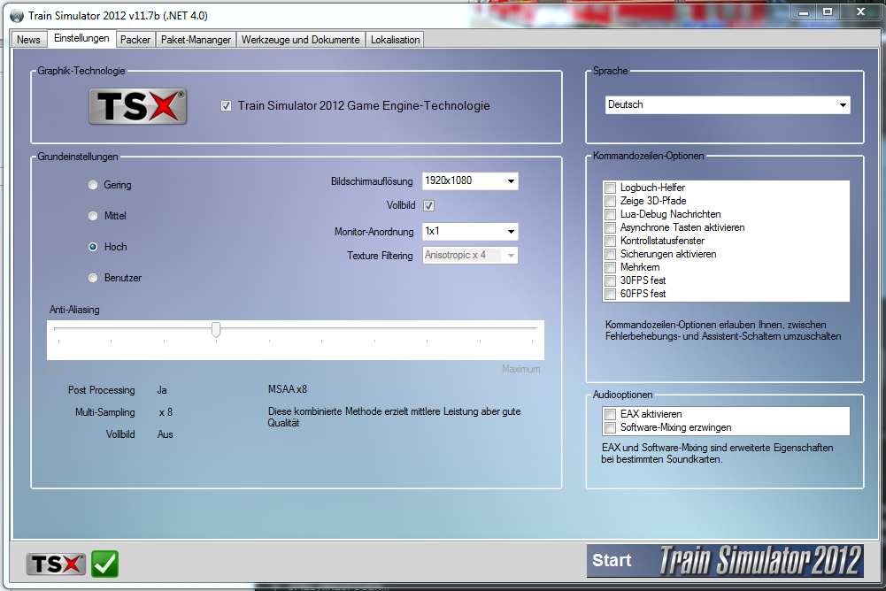Click the green checkmark status icon

coord(105,564)
